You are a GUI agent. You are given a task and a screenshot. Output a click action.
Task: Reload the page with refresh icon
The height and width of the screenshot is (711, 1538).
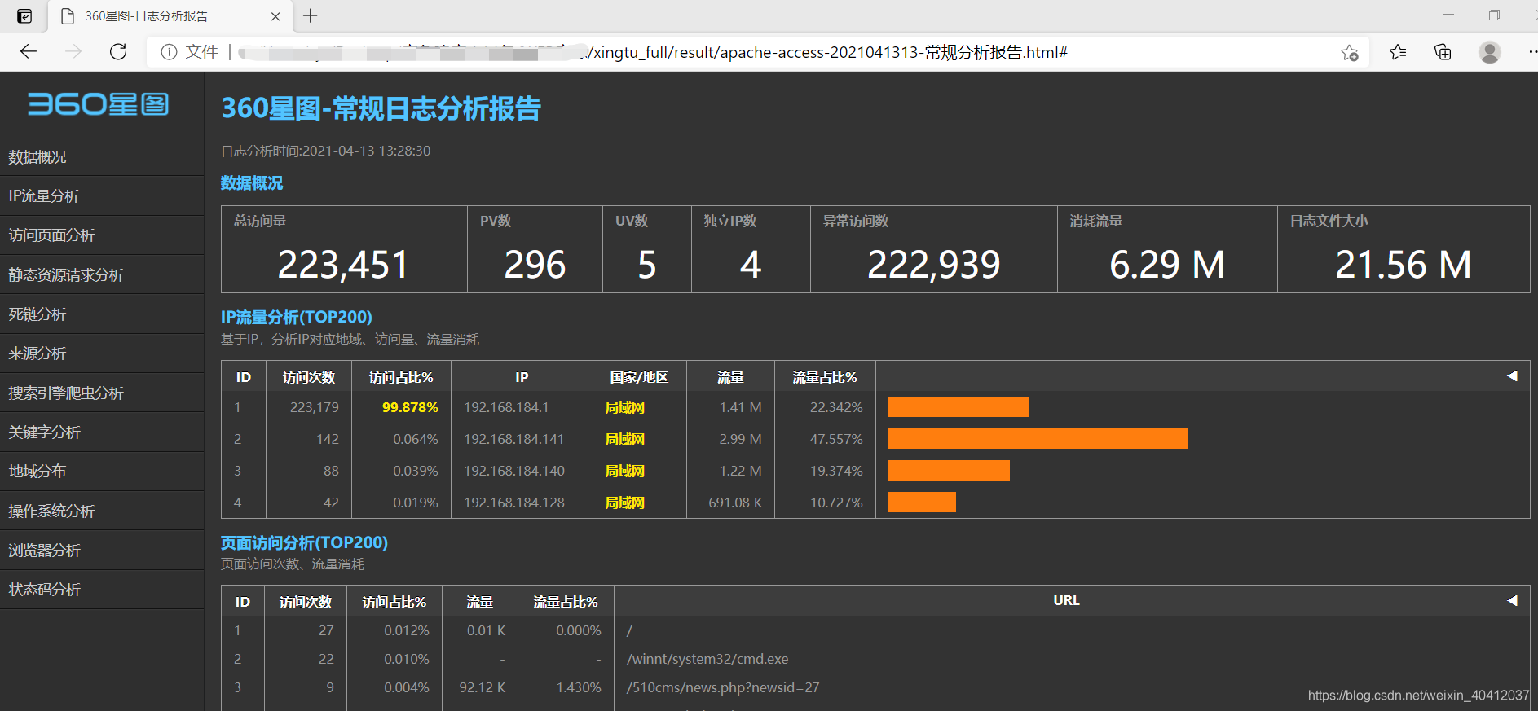point(118,52)
